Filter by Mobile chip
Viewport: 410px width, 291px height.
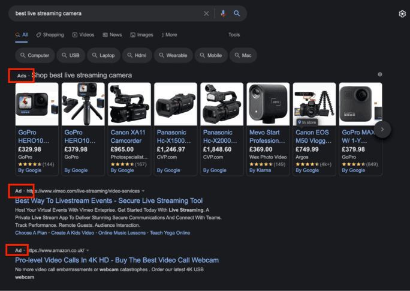pyautogui.click(x=211, y=55)
